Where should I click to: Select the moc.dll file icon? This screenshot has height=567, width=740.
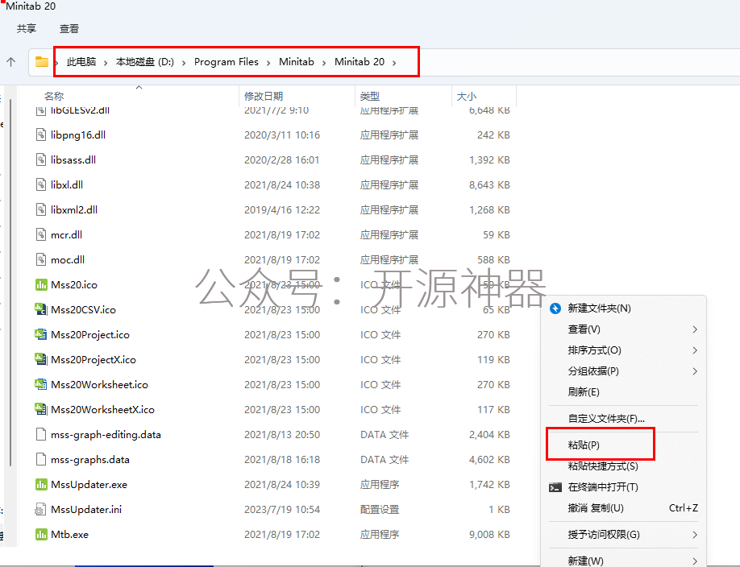(x=41, y=260)
